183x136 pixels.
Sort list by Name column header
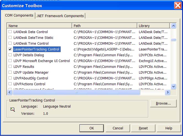pos(39,26)
